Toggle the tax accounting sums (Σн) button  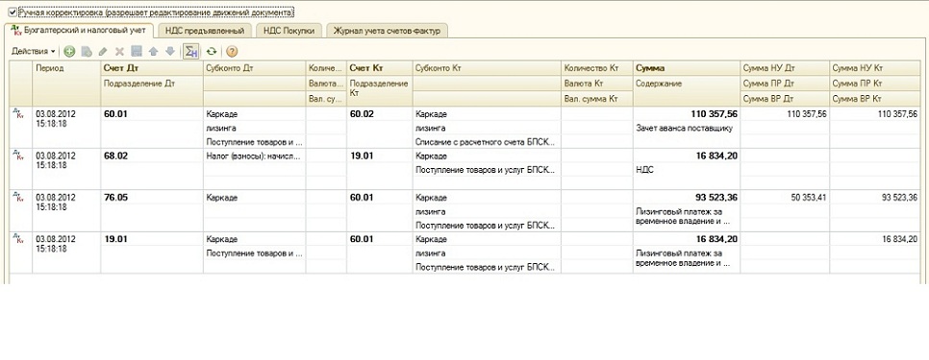click(x=190, y=52)
